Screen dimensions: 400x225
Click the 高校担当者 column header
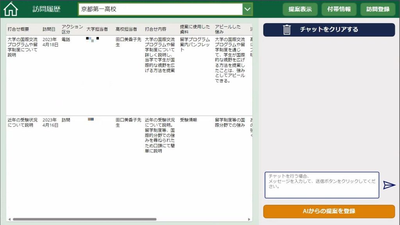click(x=126, y=29)
